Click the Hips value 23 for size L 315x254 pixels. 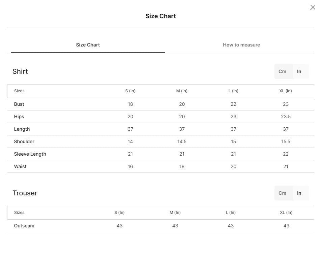pos(233,117)
